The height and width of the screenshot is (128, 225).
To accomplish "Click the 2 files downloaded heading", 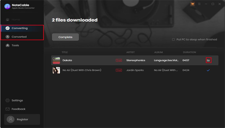I will click(75, 20).
